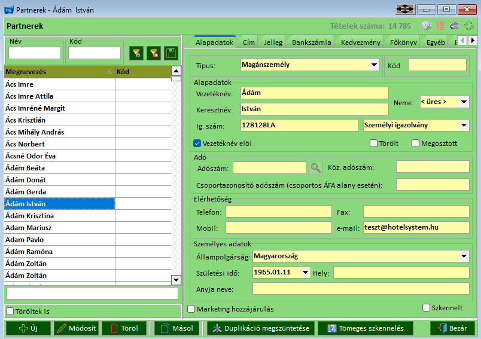
Task: Click the Telefon field
Action: tap(279, 212)
